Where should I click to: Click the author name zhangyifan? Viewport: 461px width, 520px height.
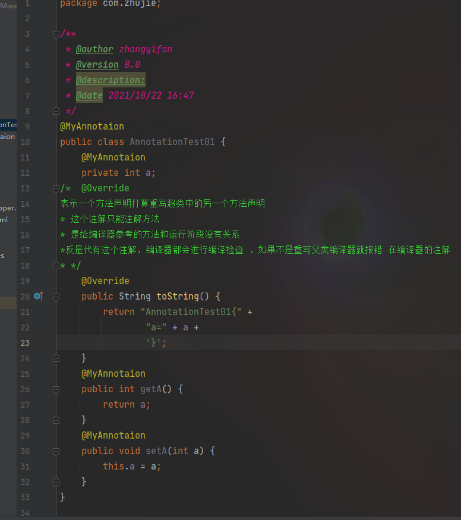pos(146,49)
